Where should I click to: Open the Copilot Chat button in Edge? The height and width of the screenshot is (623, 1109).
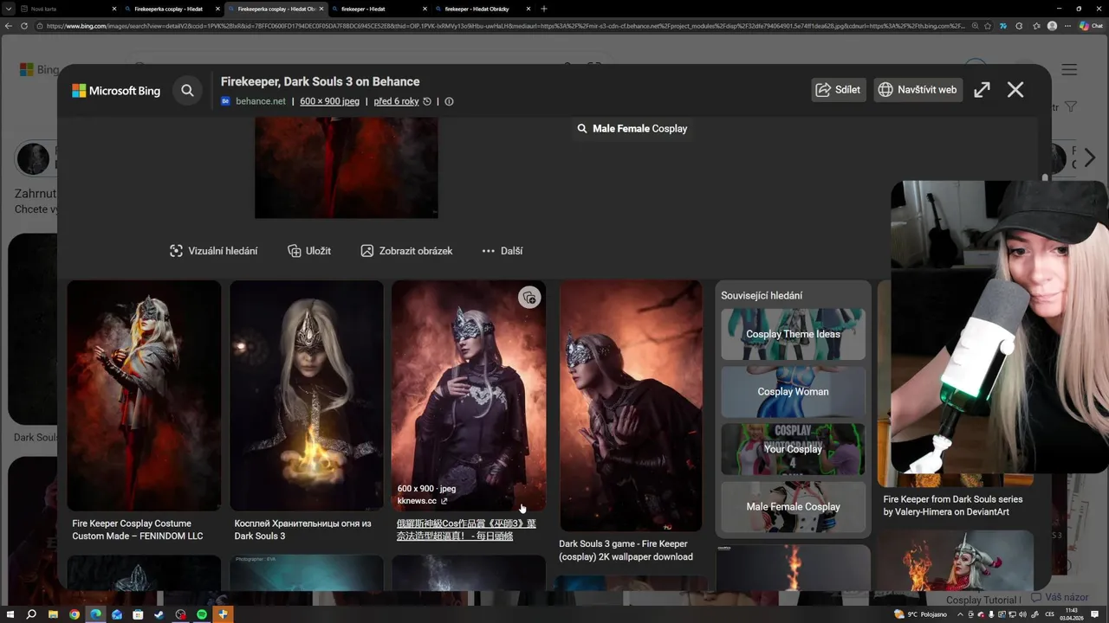coord(1090,26)
